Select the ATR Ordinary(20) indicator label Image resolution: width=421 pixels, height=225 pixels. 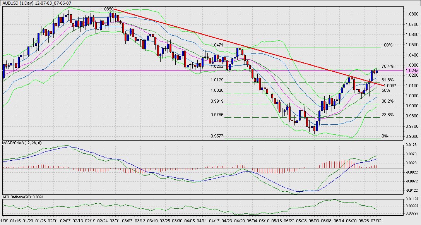click(x=22, y=197)
